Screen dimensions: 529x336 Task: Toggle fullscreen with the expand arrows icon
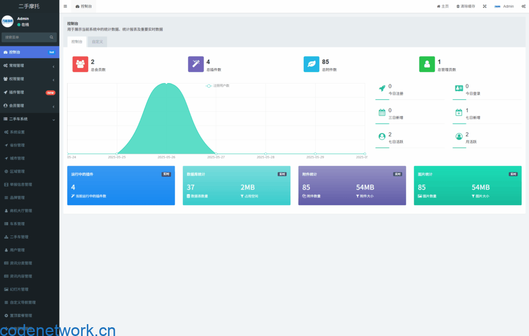click(x=485, y=6)
